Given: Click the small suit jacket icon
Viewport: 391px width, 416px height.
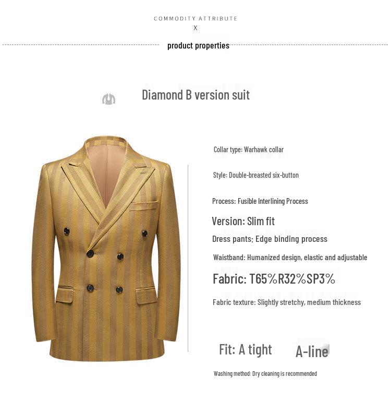Looking at the screenshot, I should (109, 99).
